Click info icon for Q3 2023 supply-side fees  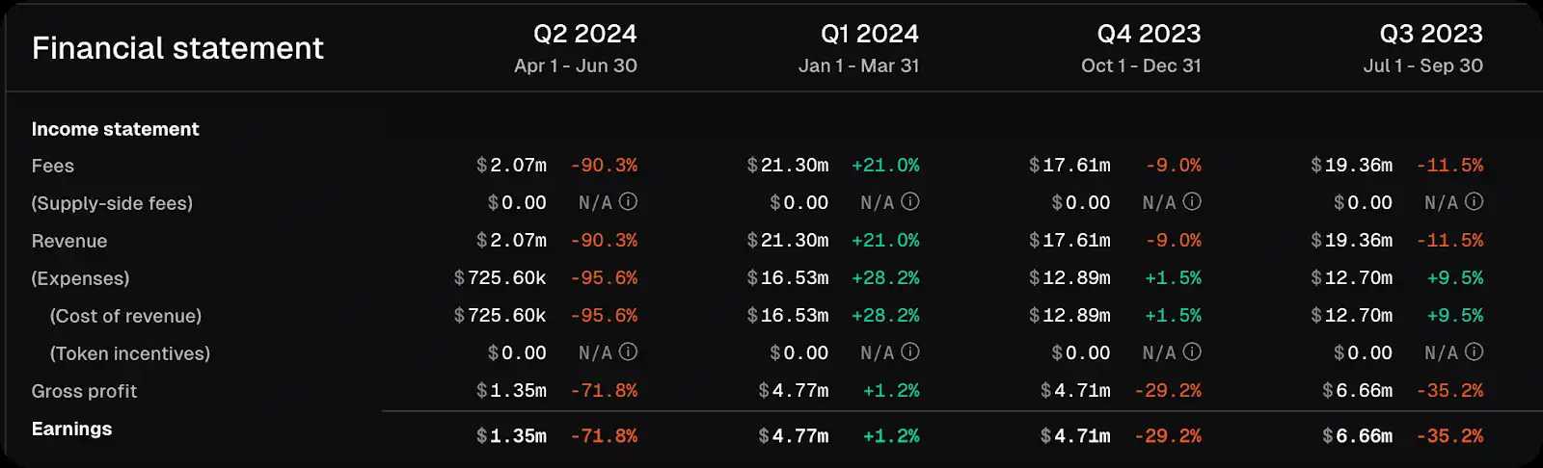click(1474, 202)
